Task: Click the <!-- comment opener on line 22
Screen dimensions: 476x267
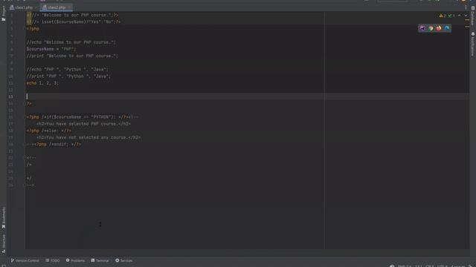Action: pyautogui.click(x=31, y=158)
